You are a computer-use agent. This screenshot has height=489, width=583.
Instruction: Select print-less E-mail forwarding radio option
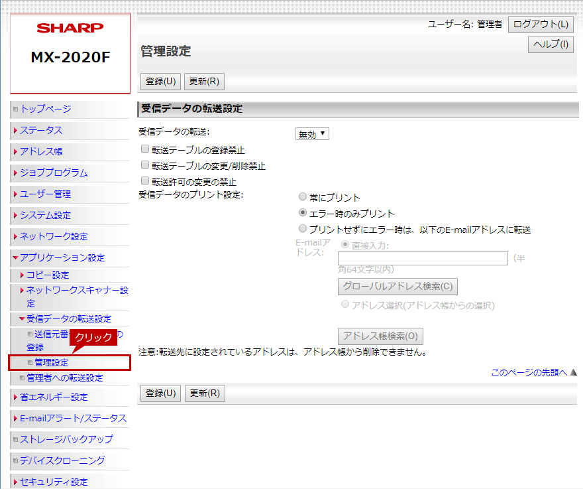click(x=303, y=229)
